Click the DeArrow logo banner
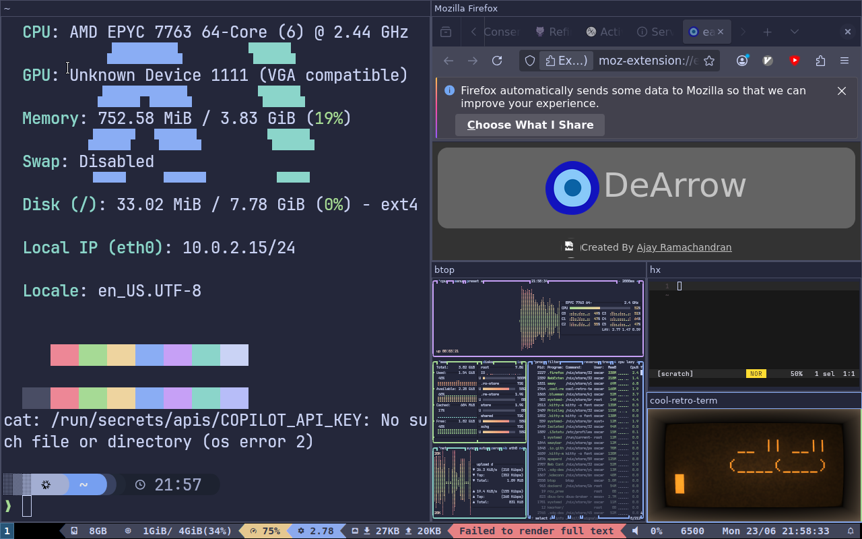Viewport: 862px width, 539px height. click(x=646, y=188)
